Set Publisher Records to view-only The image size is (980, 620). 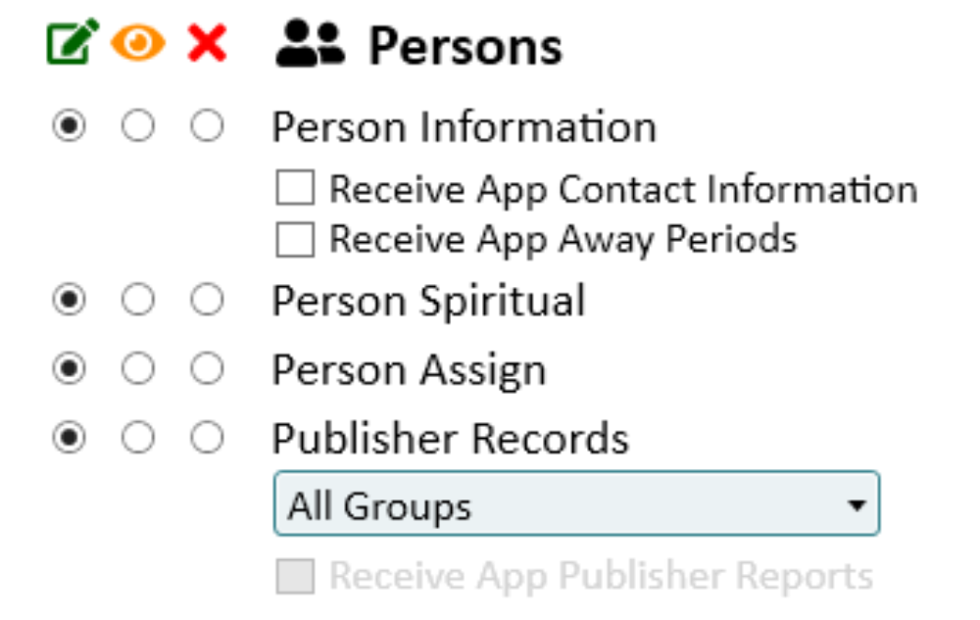click(x=138, y=439)
